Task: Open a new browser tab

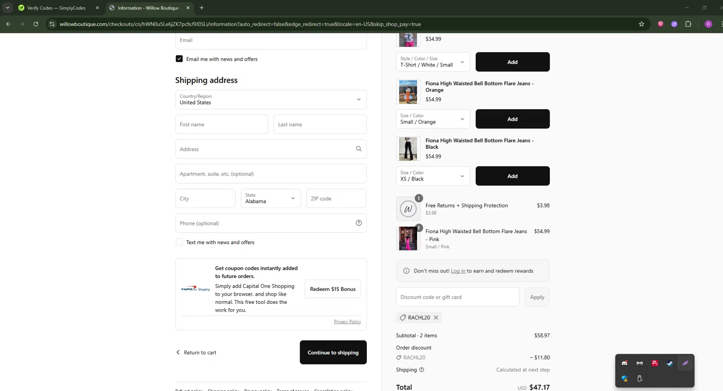Action: coord(201,8)
